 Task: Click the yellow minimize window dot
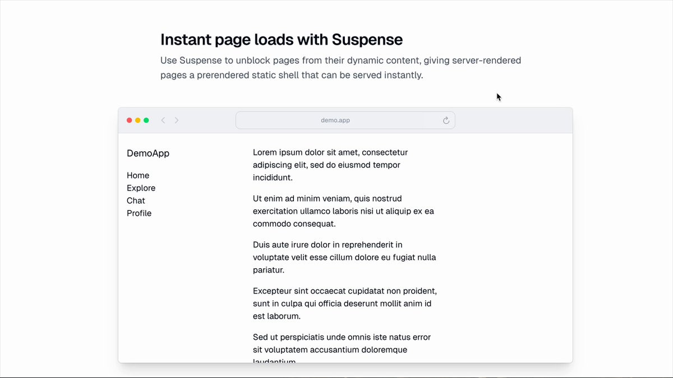138,120
